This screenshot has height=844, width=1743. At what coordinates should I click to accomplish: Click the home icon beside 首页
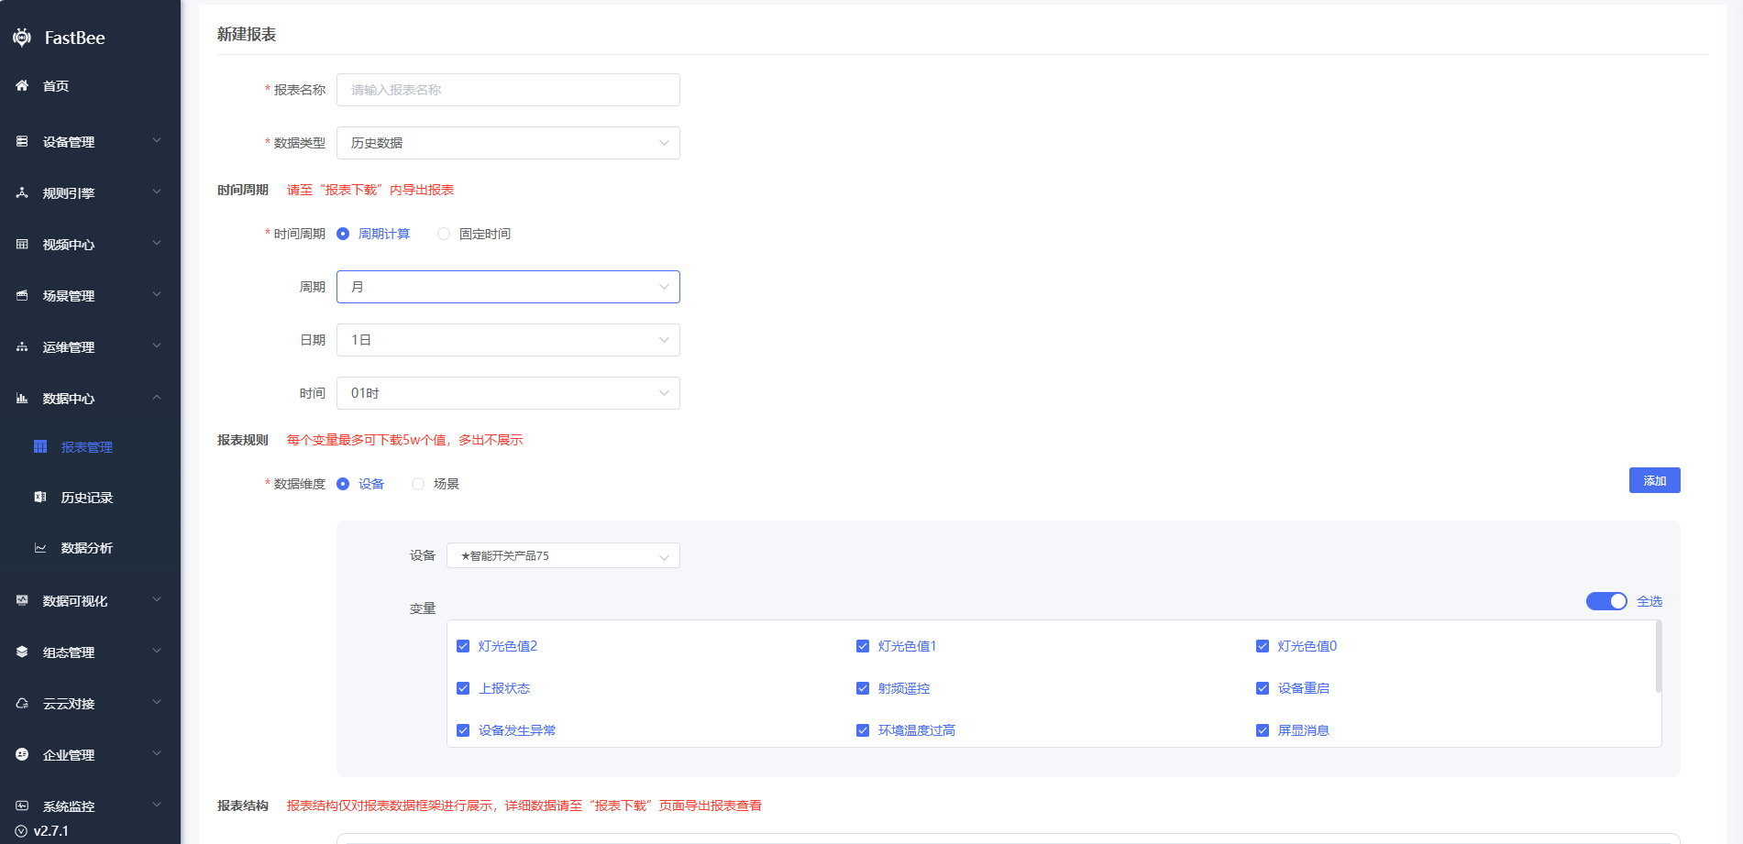pos(22,85)
